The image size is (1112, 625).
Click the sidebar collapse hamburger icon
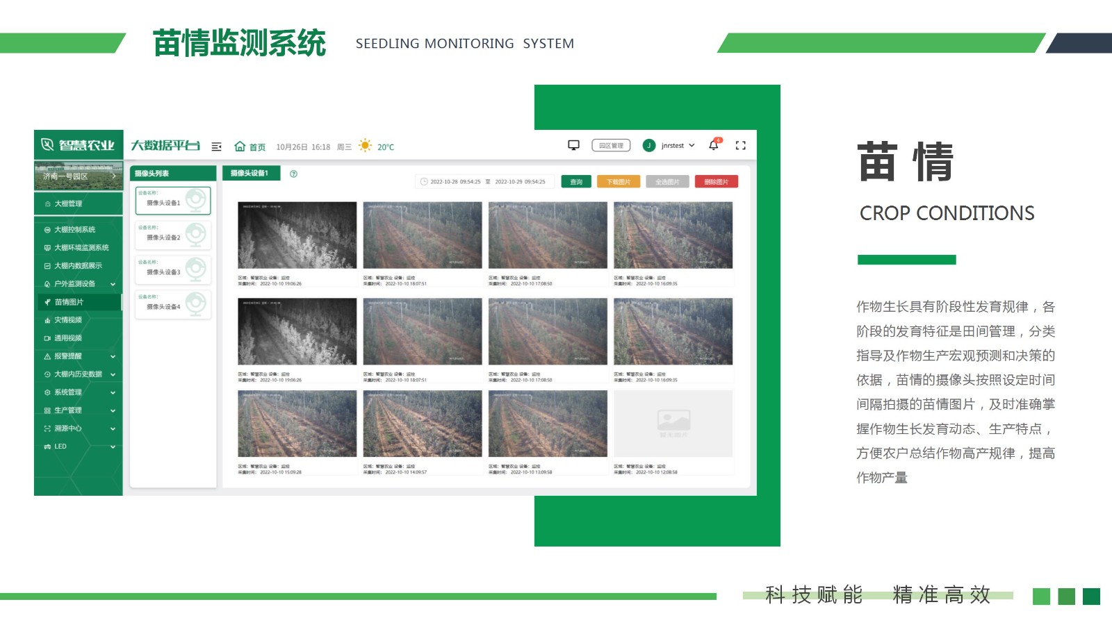216,147
